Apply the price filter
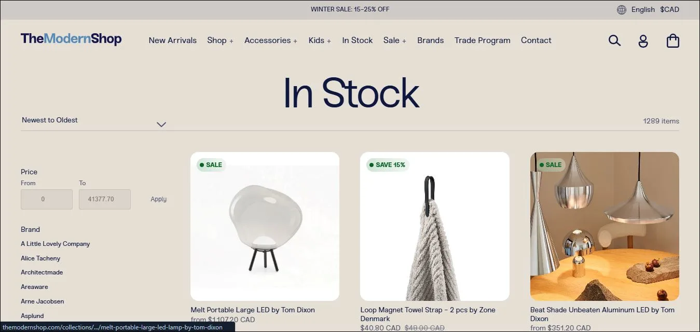 pyautogui.click(x=158, y=199)
